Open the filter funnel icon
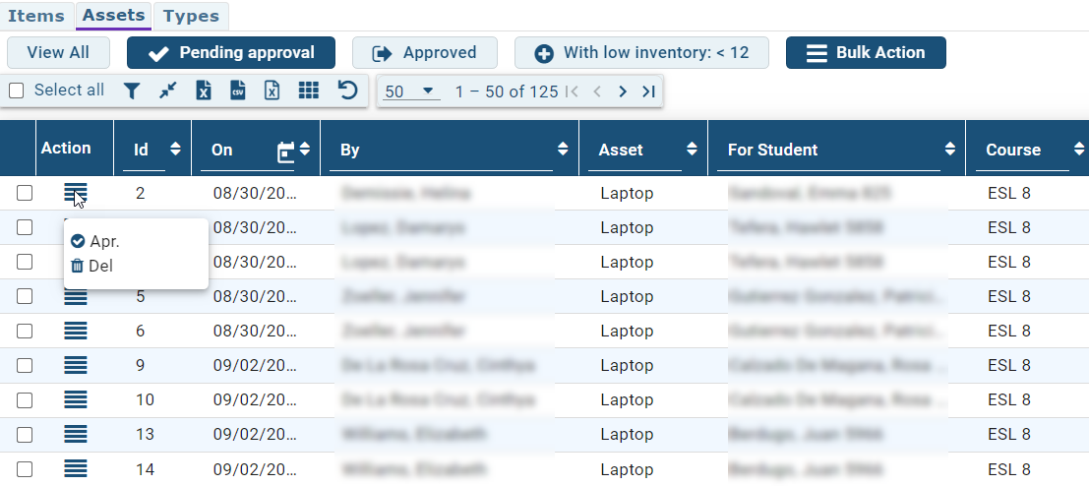The height and width of the screenshot is (486, 1089). [132, 91]
